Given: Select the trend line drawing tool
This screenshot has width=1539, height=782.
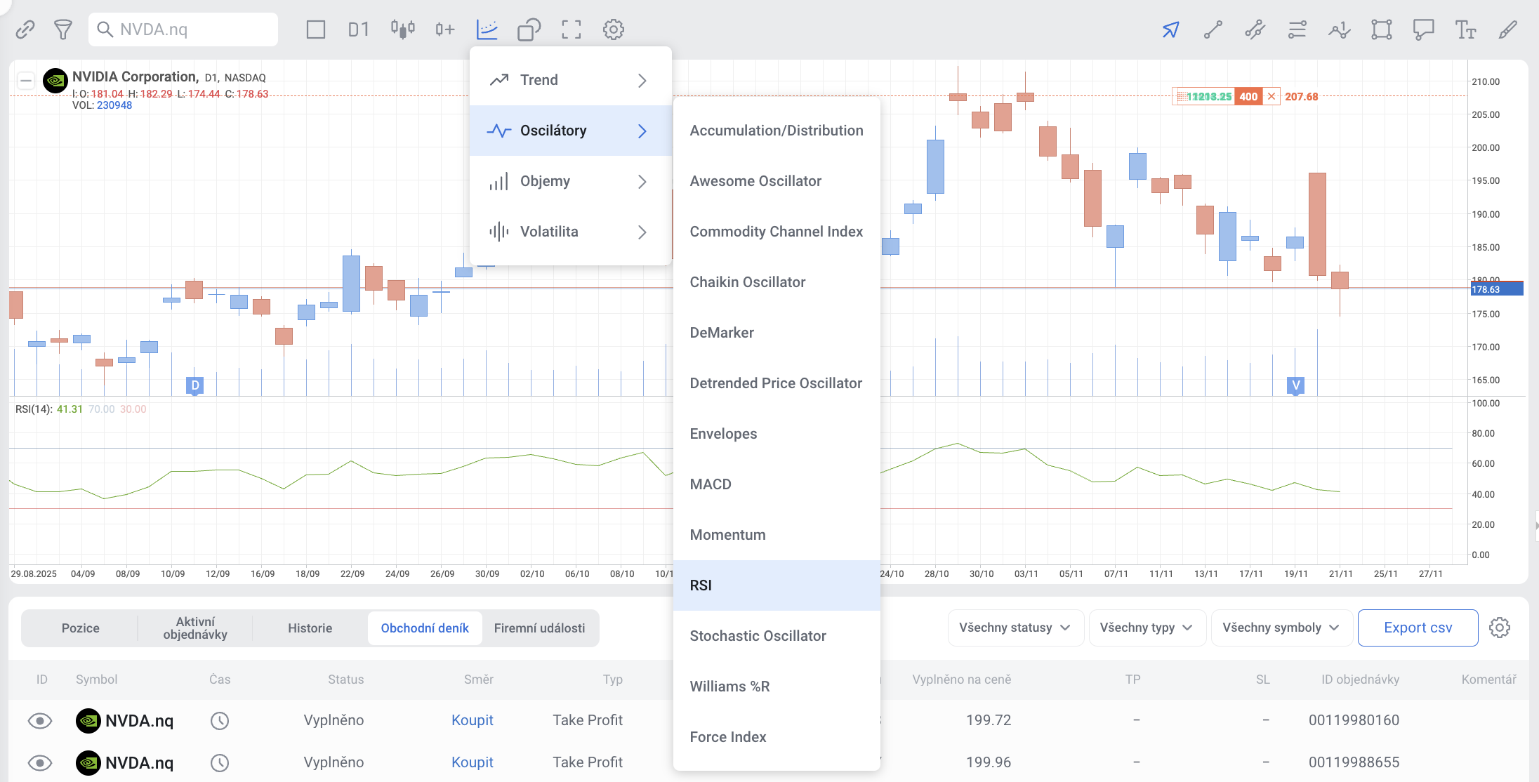Looking at the screenshot, I should pyautogui.click(x=1213, y=29).
